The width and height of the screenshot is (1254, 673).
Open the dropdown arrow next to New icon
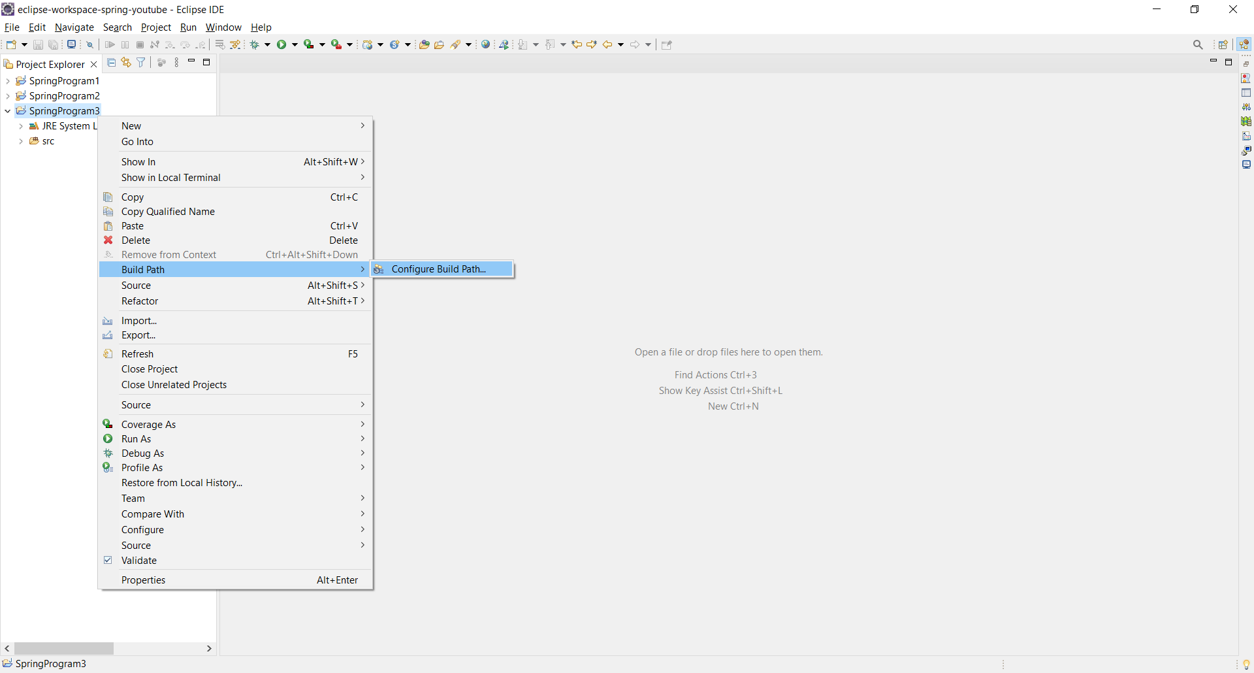click(x=24, y=44)
